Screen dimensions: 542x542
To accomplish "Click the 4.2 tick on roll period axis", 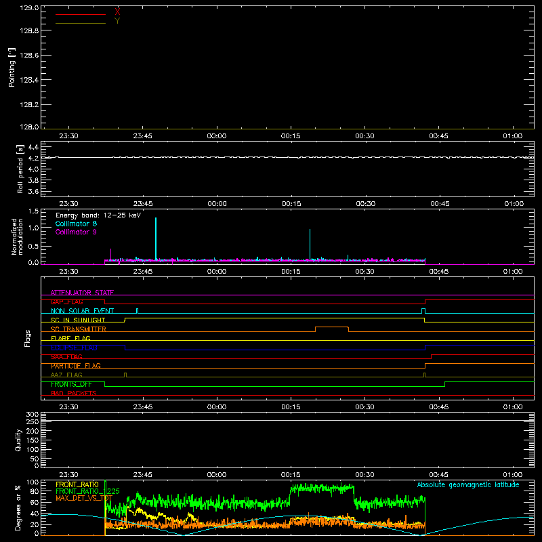I will [x=33, y=158].
